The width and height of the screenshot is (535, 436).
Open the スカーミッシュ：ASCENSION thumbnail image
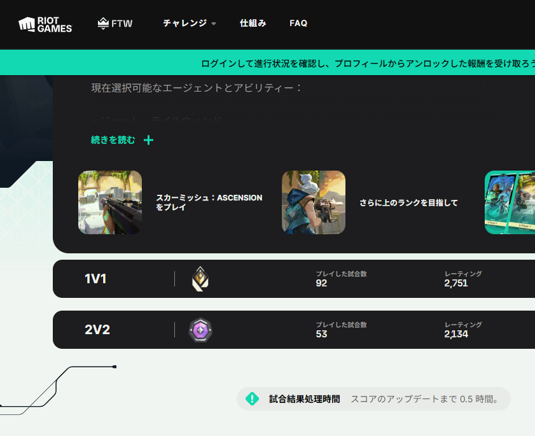[x=110, y=202]
